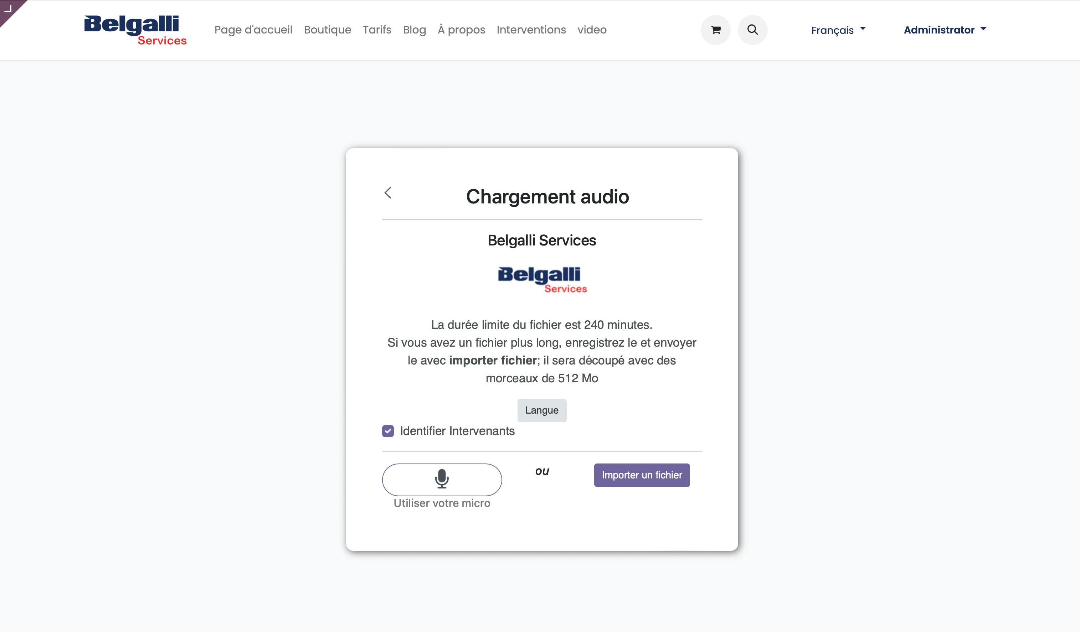Expand the Langue dropdown selector
This screenshot has width=1080, height=632.
tap(542, 410)
